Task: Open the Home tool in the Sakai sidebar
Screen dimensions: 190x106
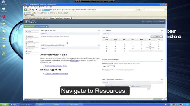Action: 32,32
